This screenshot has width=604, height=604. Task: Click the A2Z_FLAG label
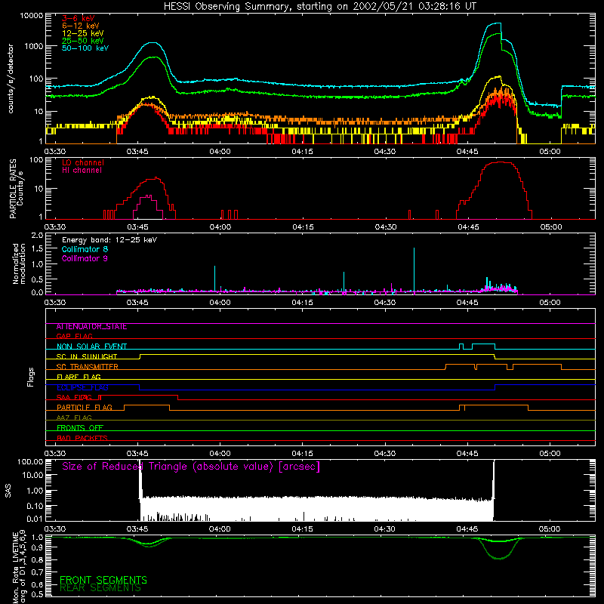point(74,418)
